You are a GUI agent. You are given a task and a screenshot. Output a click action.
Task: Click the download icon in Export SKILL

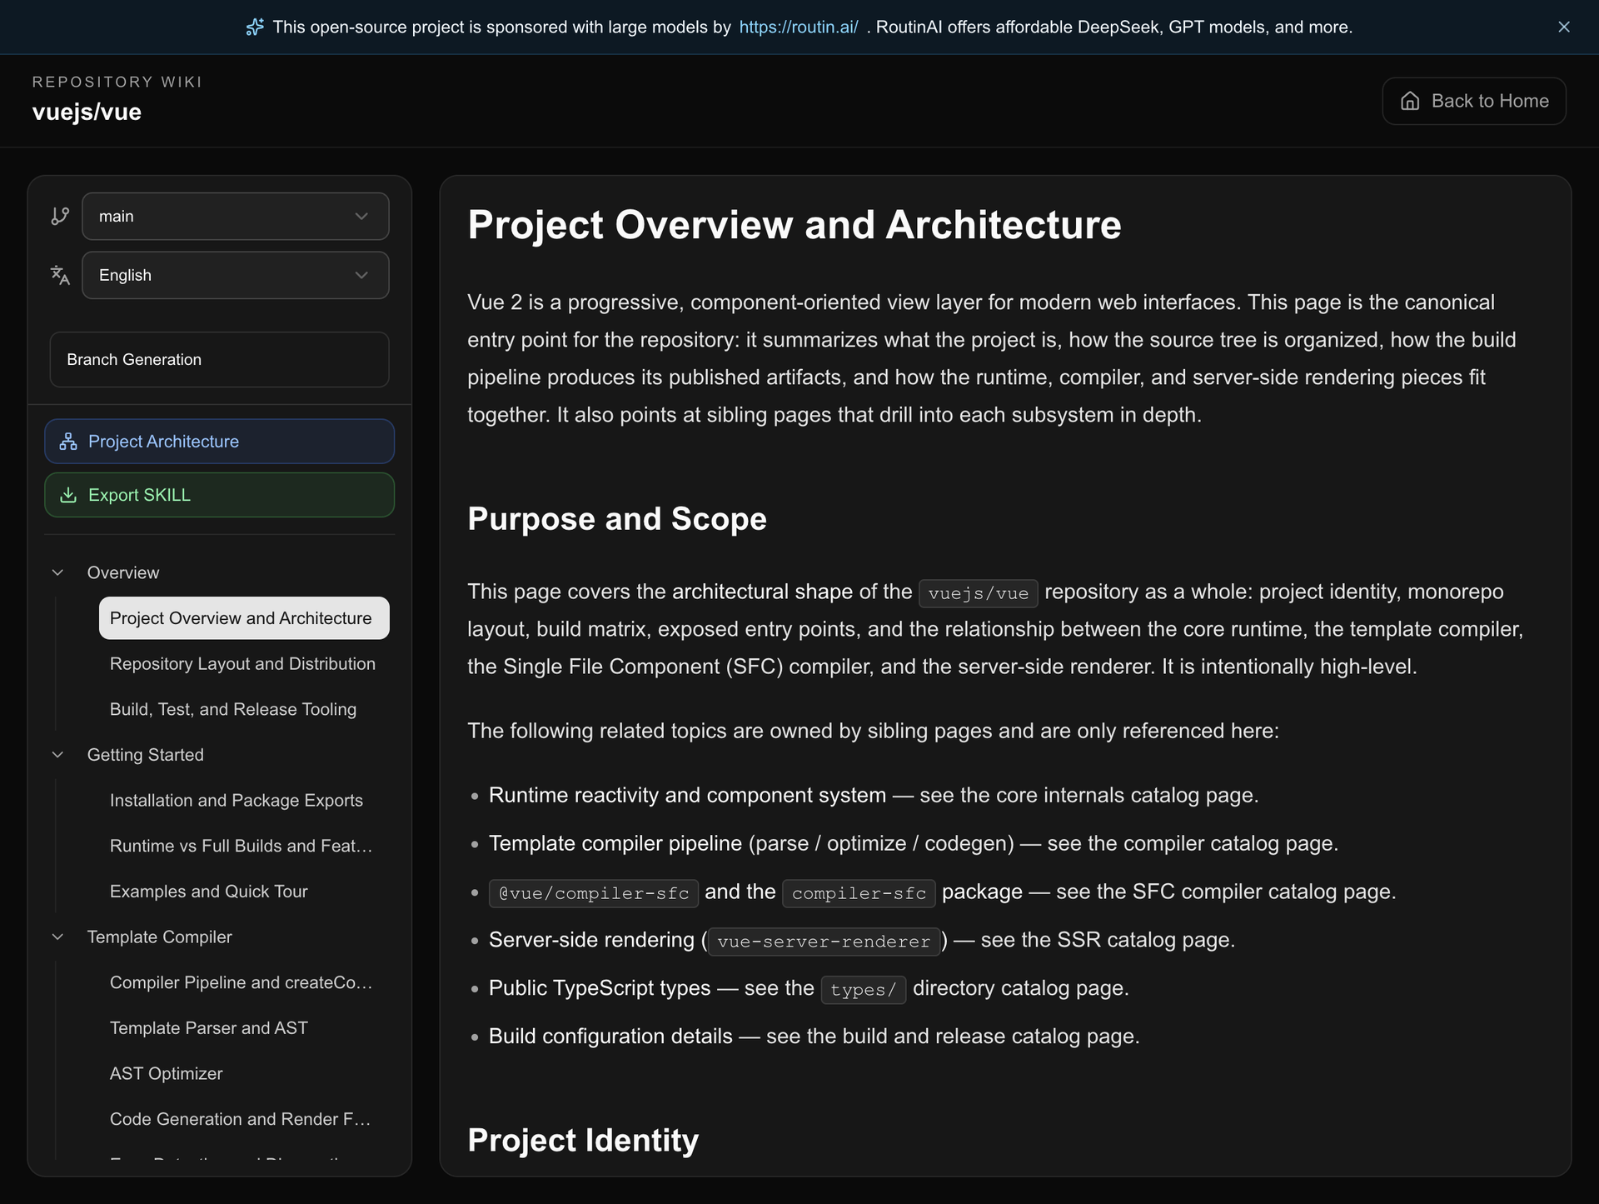click(x=68, y=495)
